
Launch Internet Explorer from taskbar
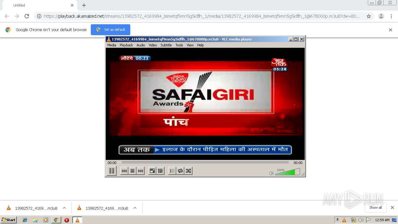(25, 220)
